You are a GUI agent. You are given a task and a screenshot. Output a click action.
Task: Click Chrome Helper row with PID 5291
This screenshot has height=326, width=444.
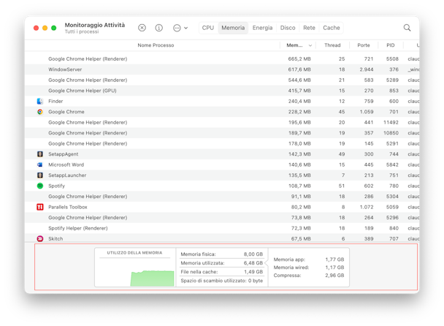222,144
